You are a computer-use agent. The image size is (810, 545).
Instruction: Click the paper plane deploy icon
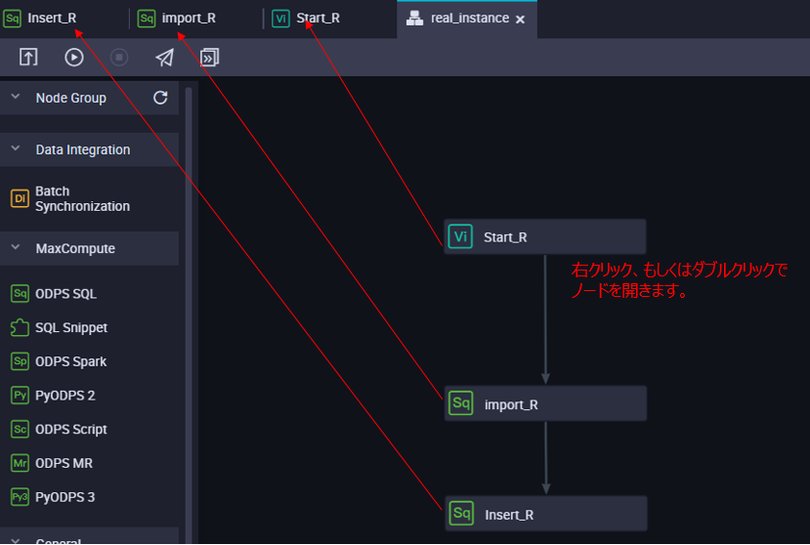(164, 57)
